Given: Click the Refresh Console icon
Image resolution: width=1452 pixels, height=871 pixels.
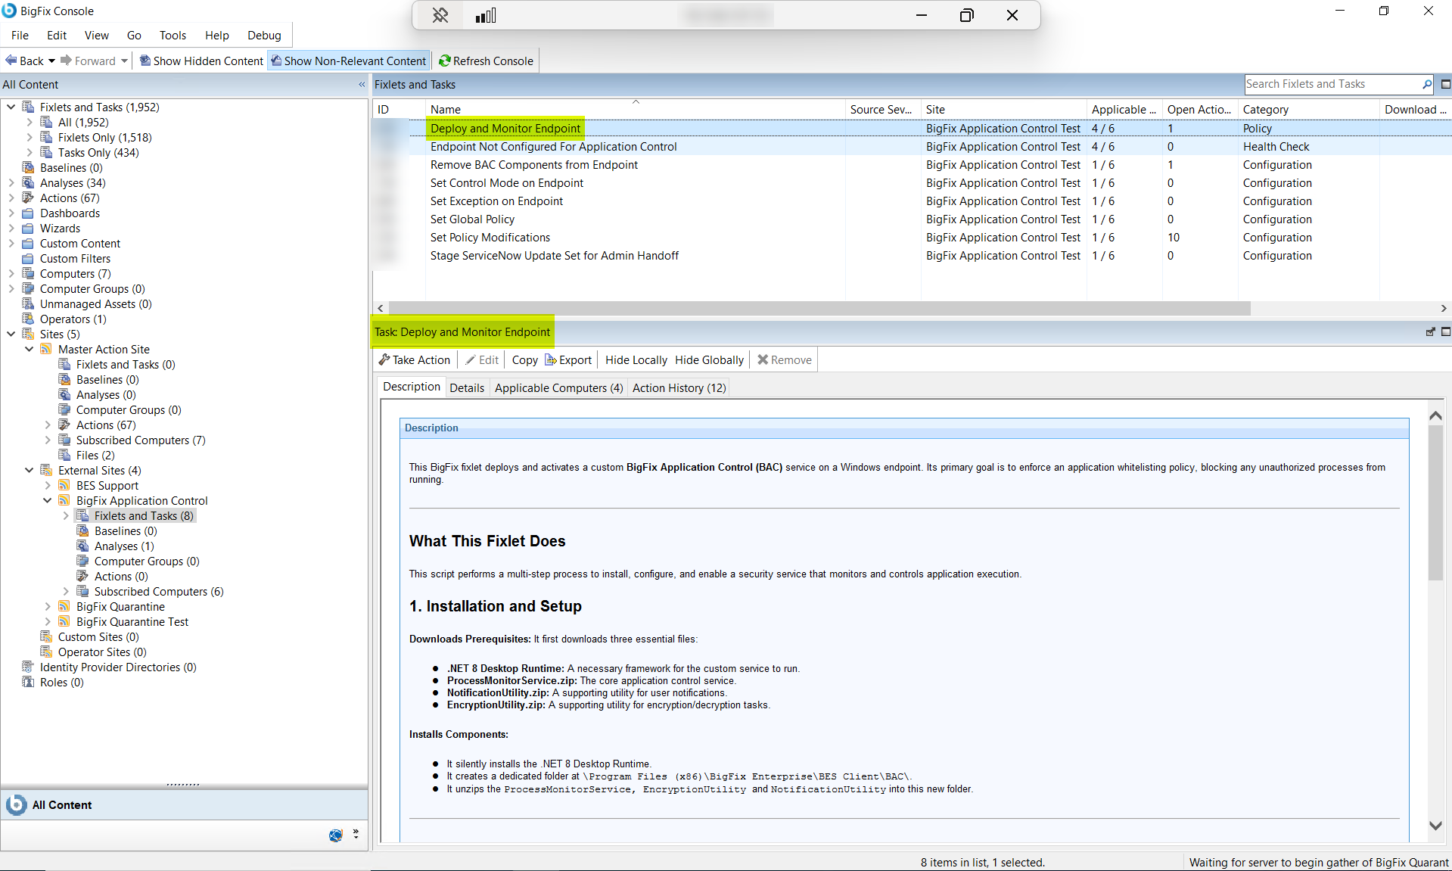Looking at the screenshot, I should click(446, 61).
